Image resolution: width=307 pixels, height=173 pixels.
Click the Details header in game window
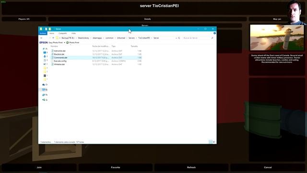tap(147, 19)
